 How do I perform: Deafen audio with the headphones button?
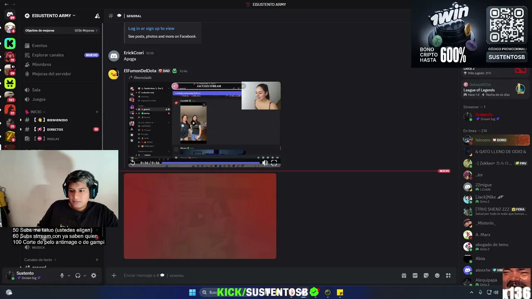(x=78, y=275)
